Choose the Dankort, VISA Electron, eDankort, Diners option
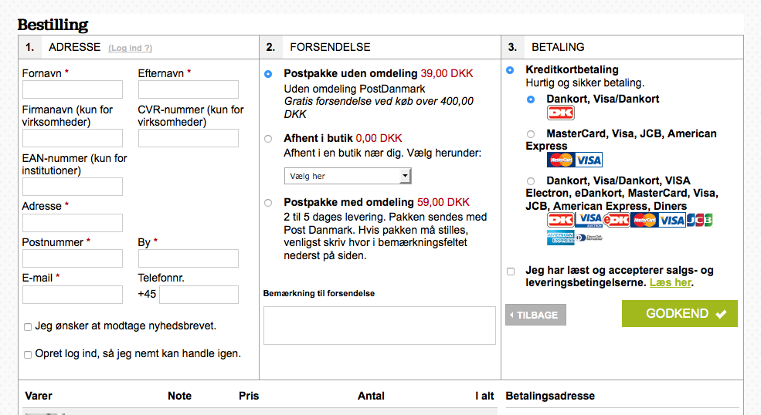The height and width of the screenshot is (415, 761). point(531,181)
